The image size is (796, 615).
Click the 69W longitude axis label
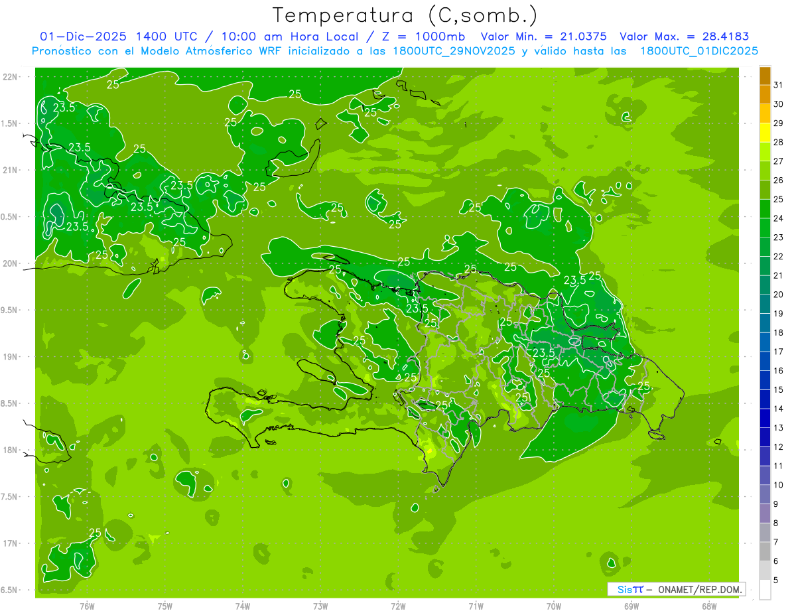(631, 606)
